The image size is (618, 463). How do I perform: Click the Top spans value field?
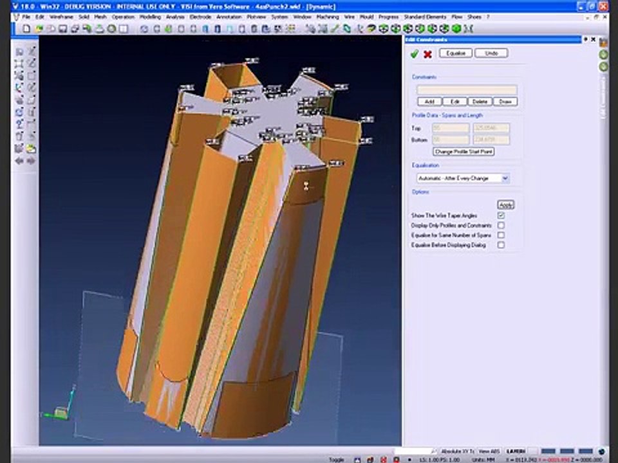[x=451, y=129]
